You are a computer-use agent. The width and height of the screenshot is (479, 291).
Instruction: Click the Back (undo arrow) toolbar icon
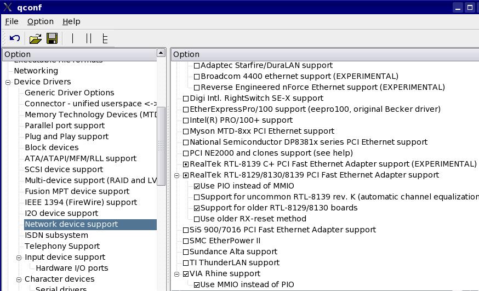15,38
